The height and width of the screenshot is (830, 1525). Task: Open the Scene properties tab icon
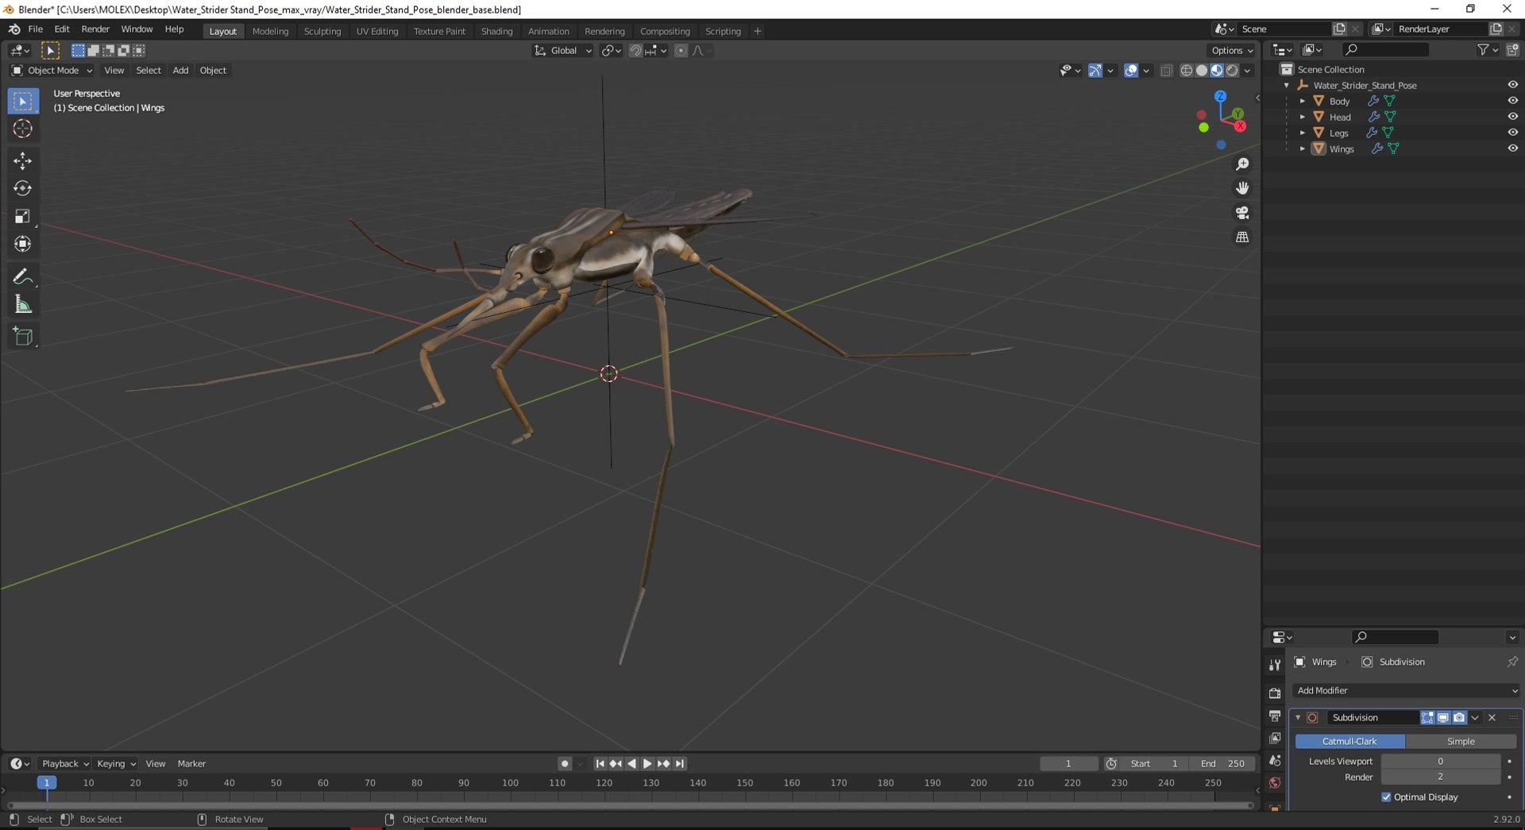pyautogui.click(x=1275, y=760)
